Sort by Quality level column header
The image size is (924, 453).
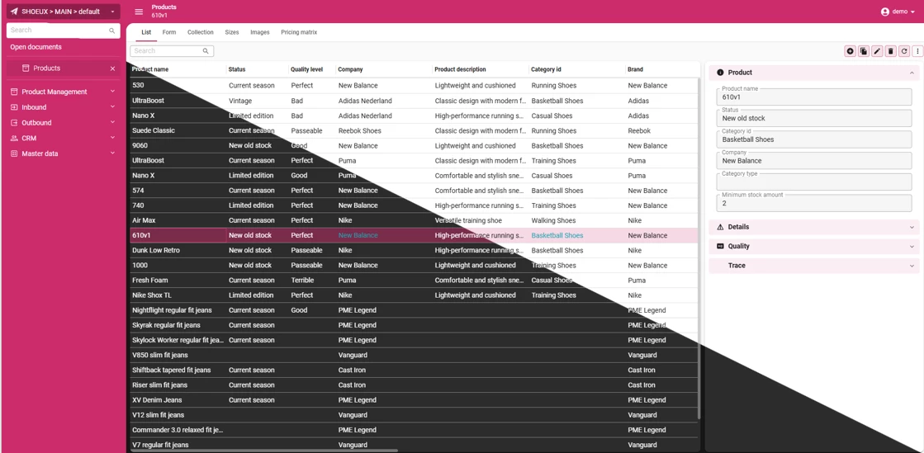click(307, 69)
